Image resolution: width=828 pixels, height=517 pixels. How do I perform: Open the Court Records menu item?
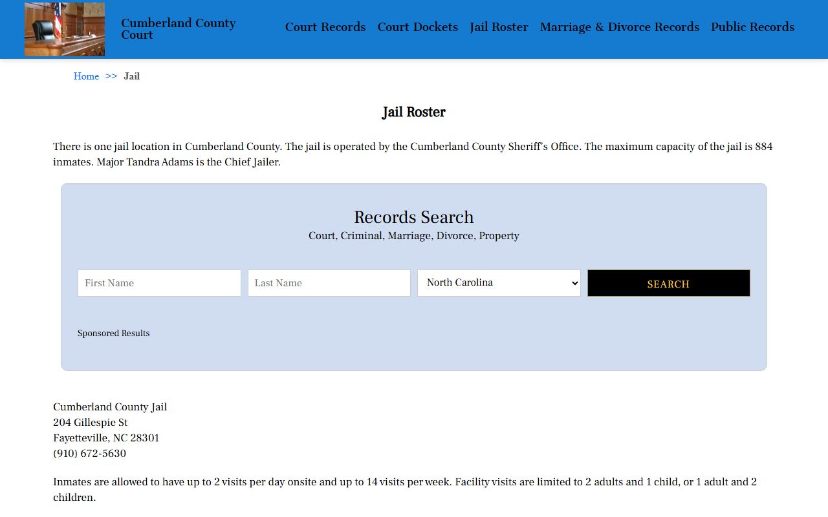click(325, 27)
